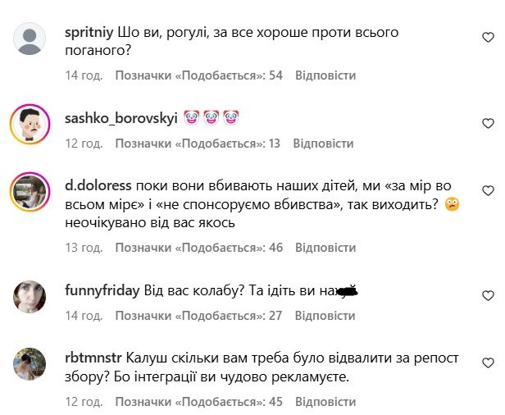Open sashko_borovskyi's profile picture
The height and width of the screenshot is (415, 505).
coord(30,123)
